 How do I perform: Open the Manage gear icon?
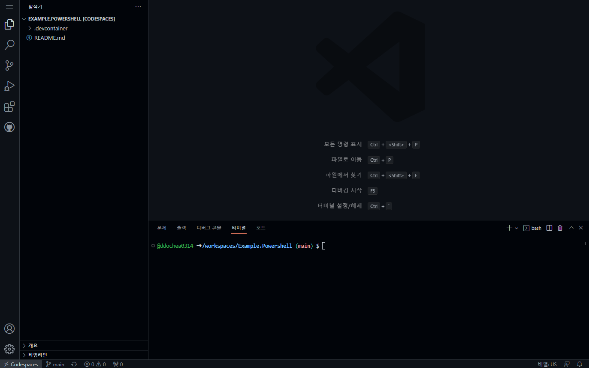tap(9, 349)
